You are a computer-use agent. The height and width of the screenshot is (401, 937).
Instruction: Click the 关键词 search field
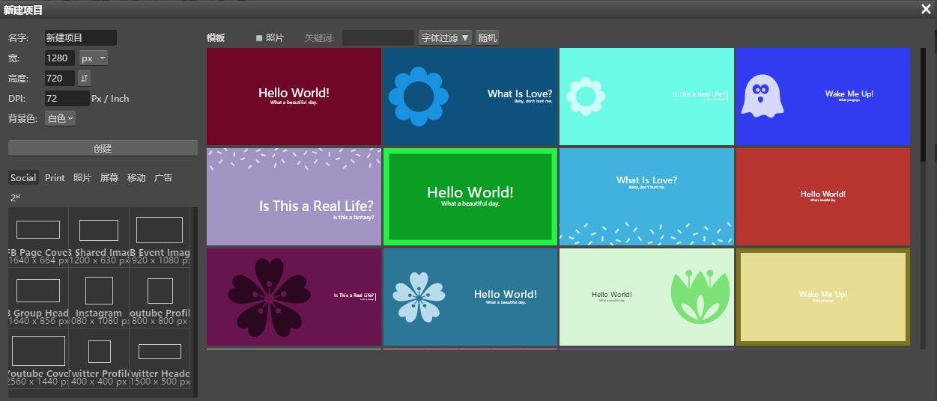point(377,37)
